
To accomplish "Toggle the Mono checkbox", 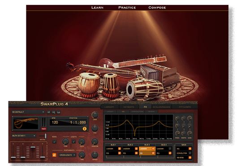I will (54, 142).
